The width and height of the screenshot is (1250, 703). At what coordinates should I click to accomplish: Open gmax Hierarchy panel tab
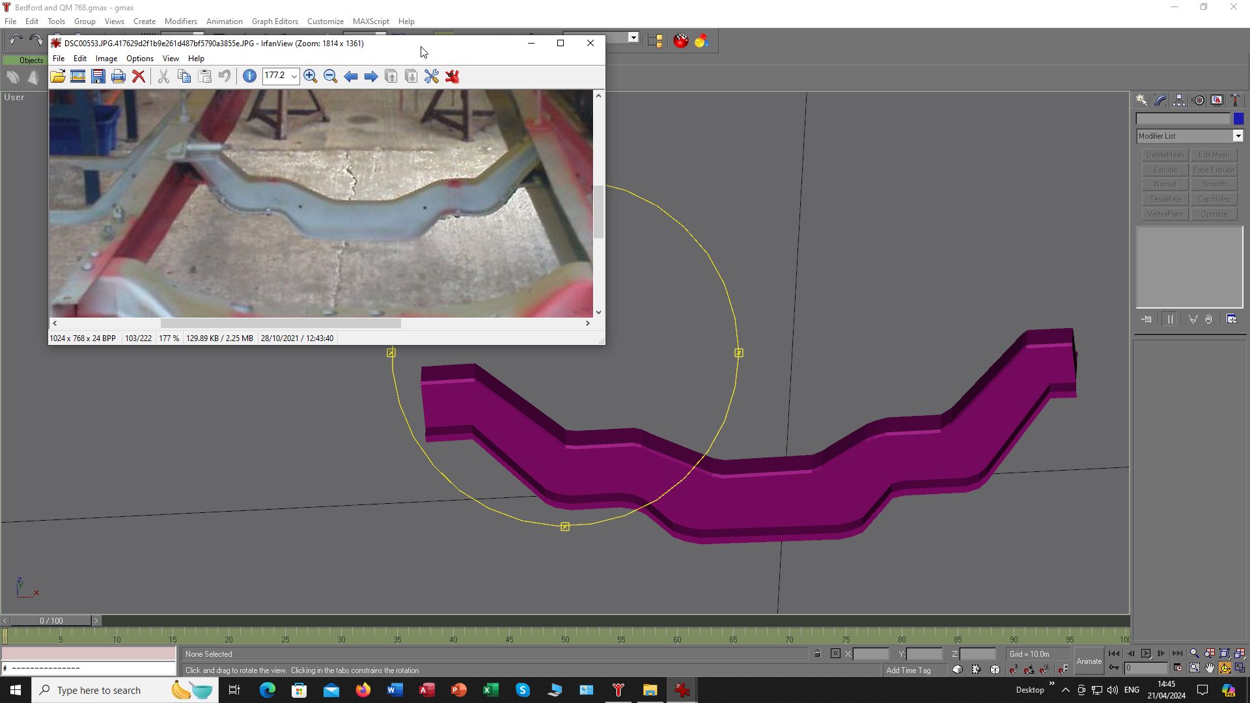click(1179, 100)
